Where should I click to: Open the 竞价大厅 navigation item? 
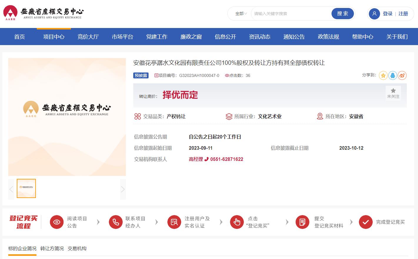coord(88,37)
